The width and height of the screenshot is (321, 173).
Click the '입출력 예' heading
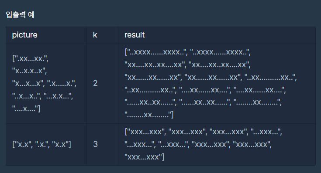tap(20, 15)
